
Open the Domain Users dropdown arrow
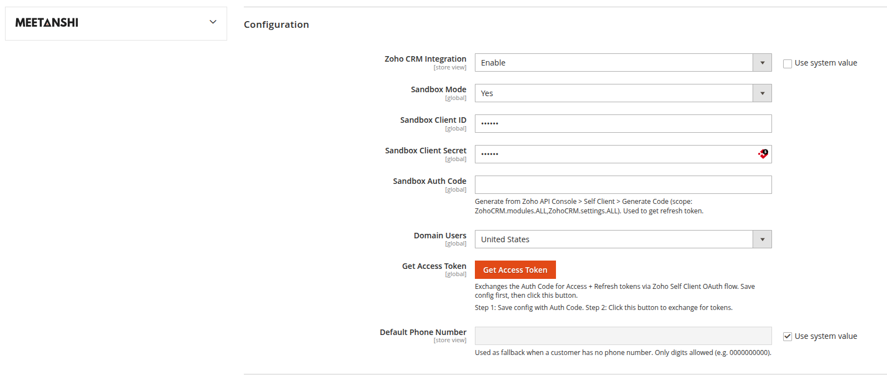click(762, 239)
